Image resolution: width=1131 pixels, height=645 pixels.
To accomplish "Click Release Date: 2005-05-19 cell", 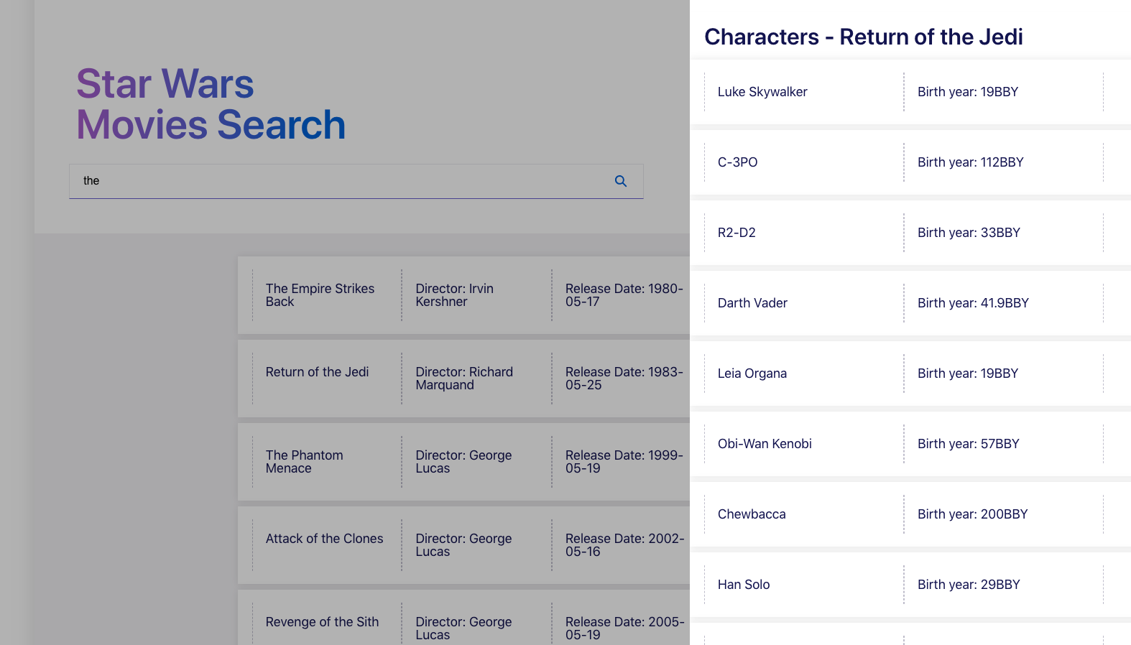I will (624, 628).
